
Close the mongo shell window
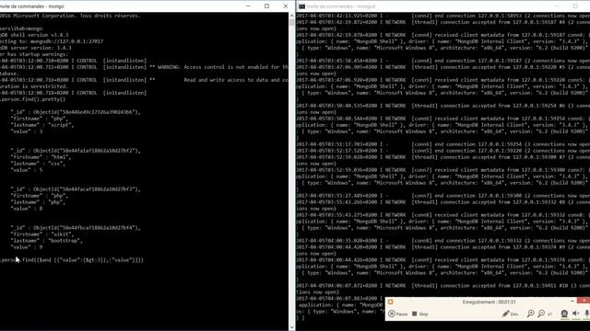[286, 6]
